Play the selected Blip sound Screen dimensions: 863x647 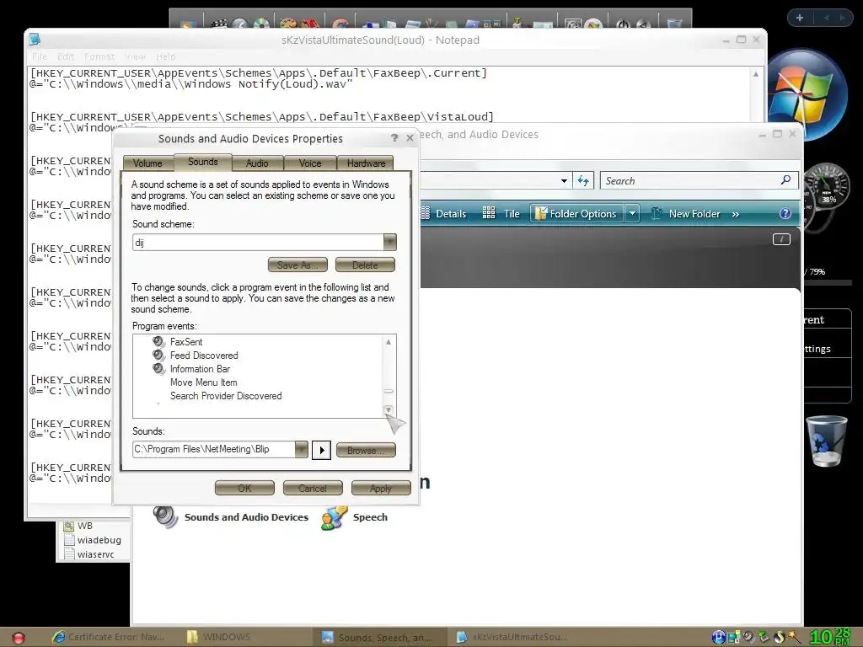coord(321,450)
